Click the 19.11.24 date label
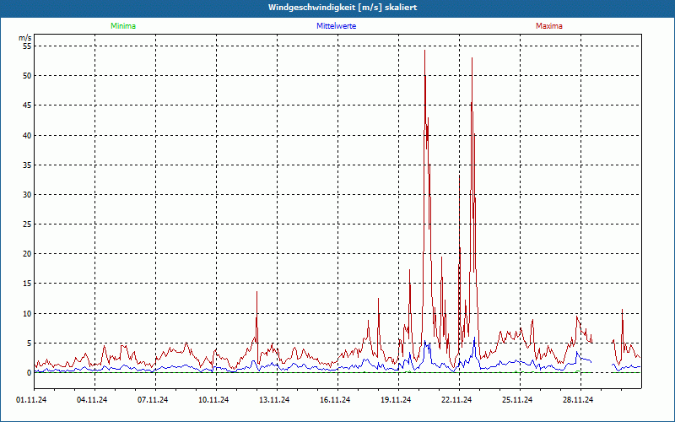 coord(396,400)
